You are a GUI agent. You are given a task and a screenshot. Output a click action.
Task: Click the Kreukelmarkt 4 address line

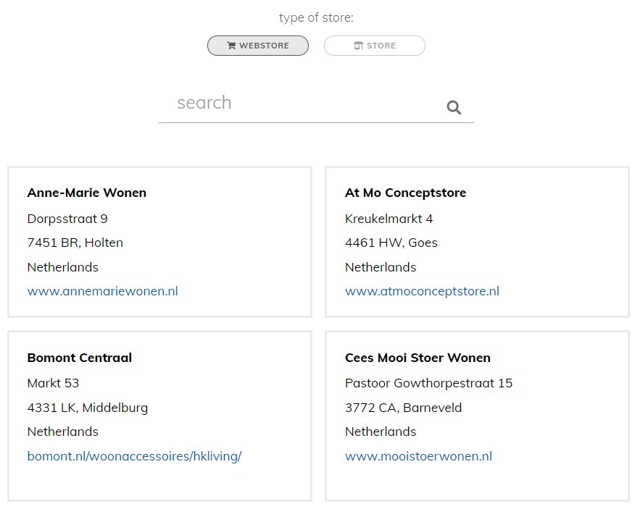(388, 219)
